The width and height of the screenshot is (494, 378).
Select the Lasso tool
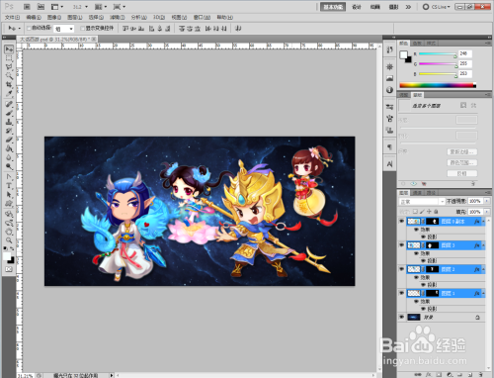coord(9,67)
